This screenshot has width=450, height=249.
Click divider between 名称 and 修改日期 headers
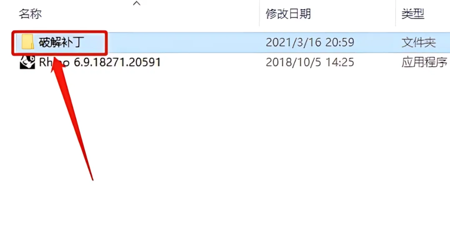260,13
